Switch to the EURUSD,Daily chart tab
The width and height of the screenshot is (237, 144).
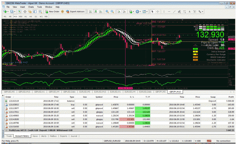(145, 92)
